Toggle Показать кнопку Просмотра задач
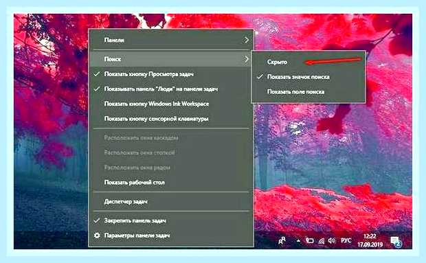Image resolution: width=426 pixels, height=263 pixels. tap(171, 74)
